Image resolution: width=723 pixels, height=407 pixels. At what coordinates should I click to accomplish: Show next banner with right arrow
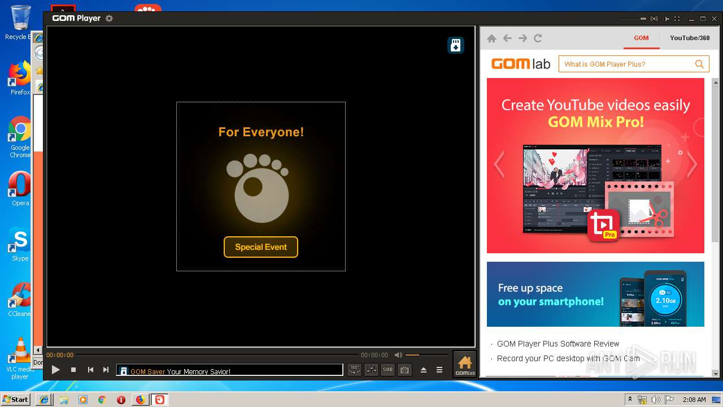coord(692,164)
